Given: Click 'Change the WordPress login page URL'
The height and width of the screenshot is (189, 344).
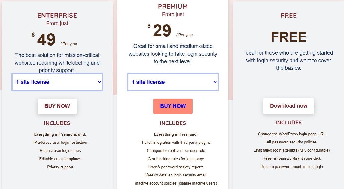Looking at the screenshot, I should click(291, 134).
